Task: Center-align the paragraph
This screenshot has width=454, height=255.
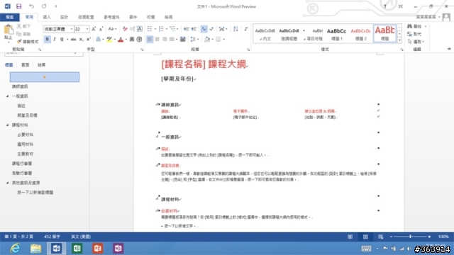Action: (x=157, y=40)
